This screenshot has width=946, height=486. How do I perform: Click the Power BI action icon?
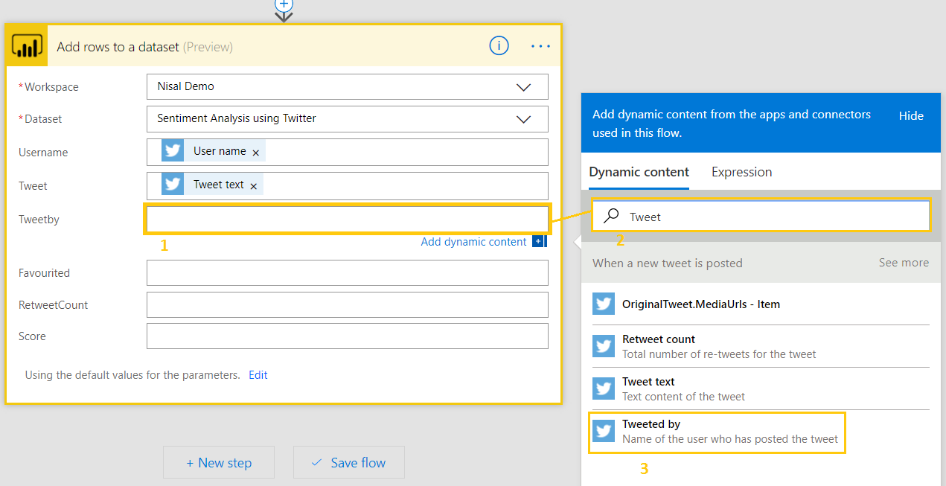coord(27,46)
